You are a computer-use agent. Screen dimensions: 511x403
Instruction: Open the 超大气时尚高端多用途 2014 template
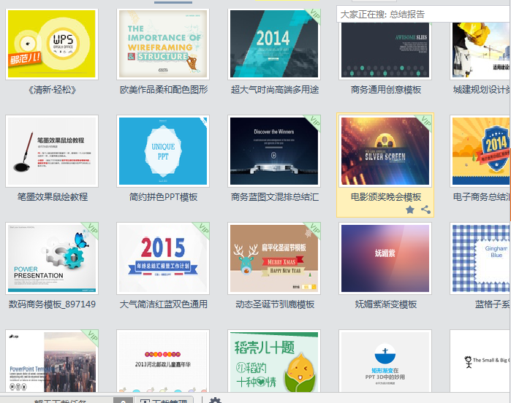tap(274, 44)
